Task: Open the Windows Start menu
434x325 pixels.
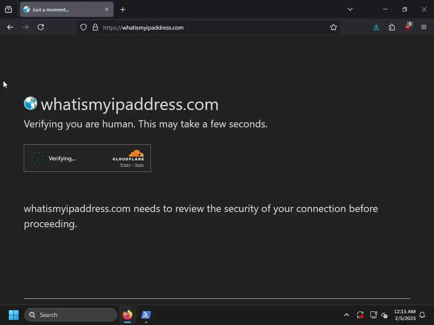Action: point(14,315)
